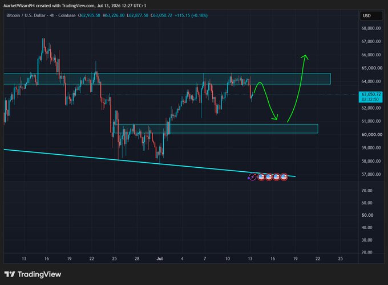Click the TradingView logo at bottom
The image size is (388, 285).
[x=33, y=274]
